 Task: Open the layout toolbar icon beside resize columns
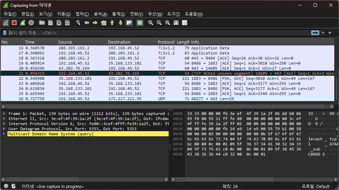185,23
